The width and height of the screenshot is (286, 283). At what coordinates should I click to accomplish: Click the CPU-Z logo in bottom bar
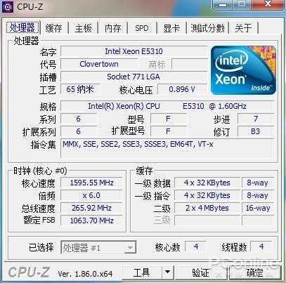point(29,272)
